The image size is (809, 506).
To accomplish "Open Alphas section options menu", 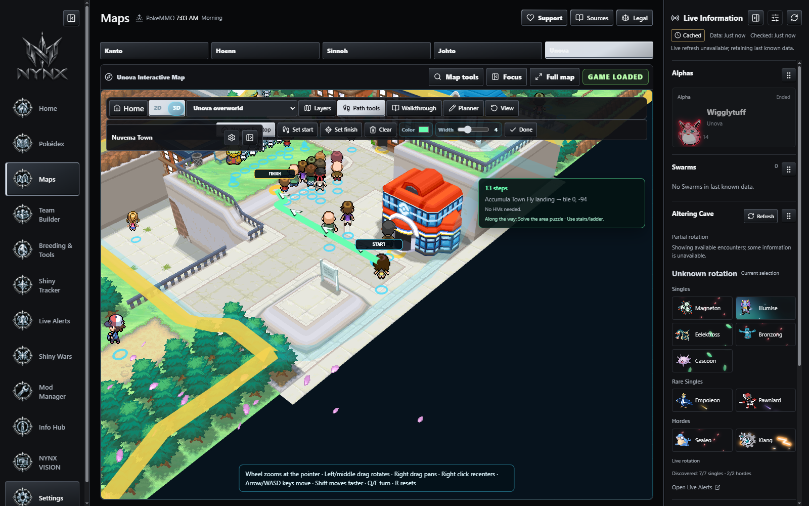I will click(789, 75).
